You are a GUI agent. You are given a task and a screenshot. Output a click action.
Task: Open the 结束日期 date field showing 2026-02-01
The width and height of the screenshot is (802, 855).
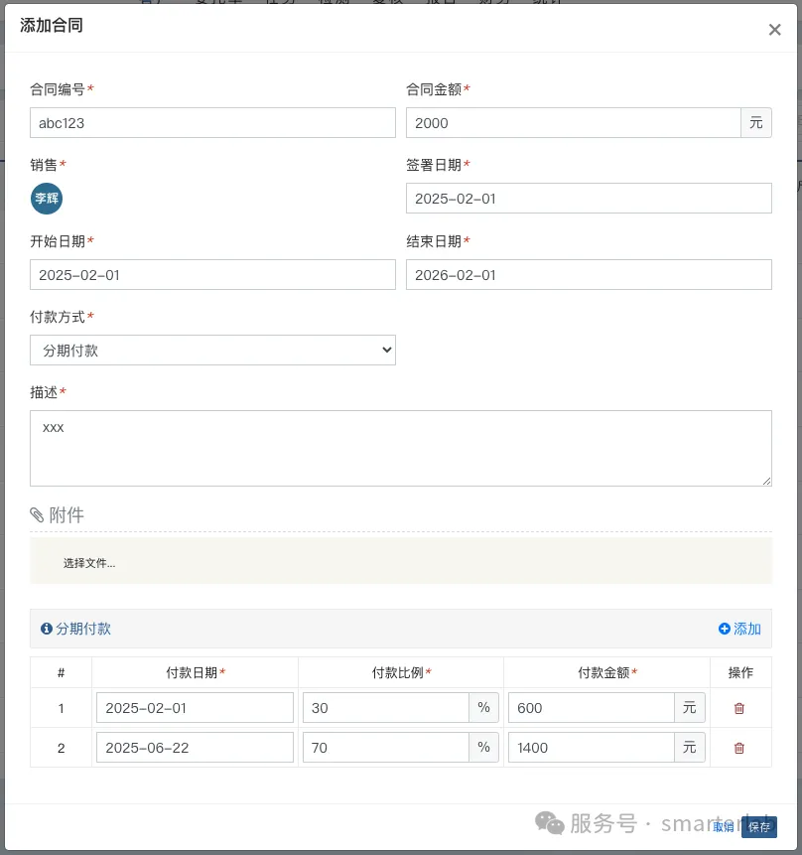click(589, 275)
